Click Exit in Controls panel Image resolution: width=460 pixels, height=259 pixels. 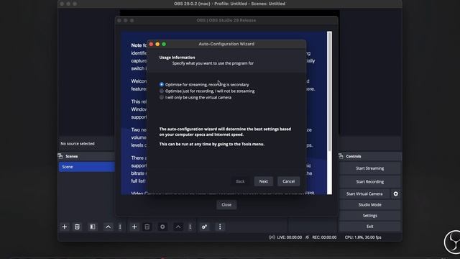click(370, 227)
